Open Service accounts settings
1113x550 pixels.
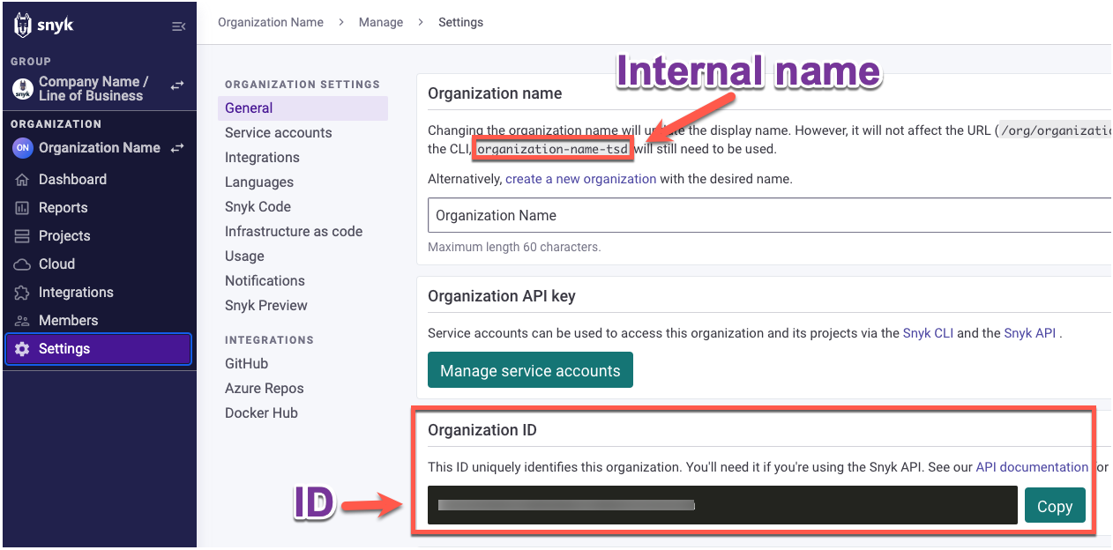[x=279, y=133]
